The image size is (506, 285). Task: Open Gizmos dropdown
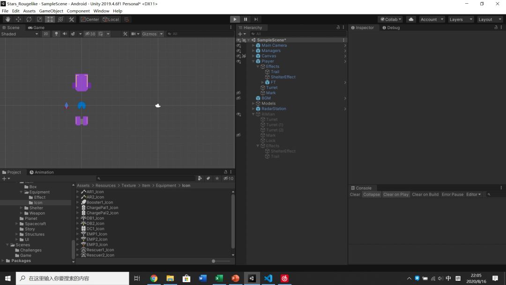pyautogui.click(x=152, y=34)
